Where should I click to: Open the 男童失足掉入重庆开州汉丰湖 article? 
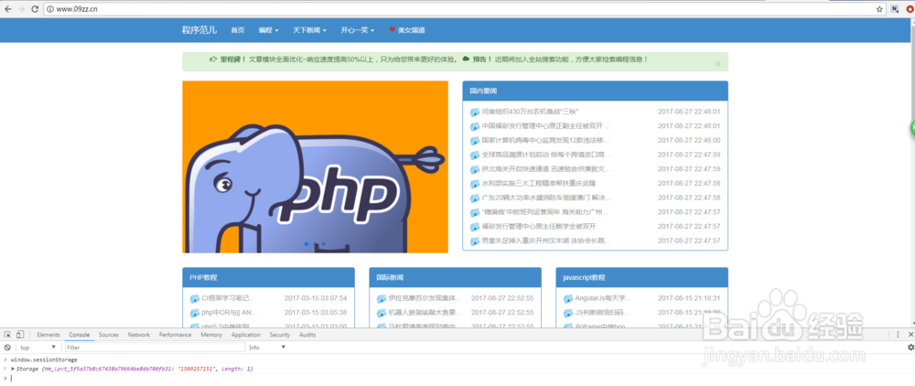coord(546,241)
